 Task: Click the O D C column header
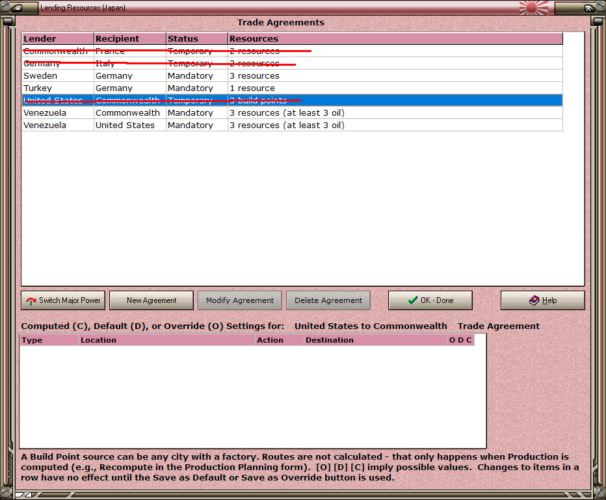click(x=460, y=340)
